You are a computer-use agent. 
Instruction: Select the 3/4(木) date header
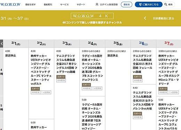(x=93, y=44)
